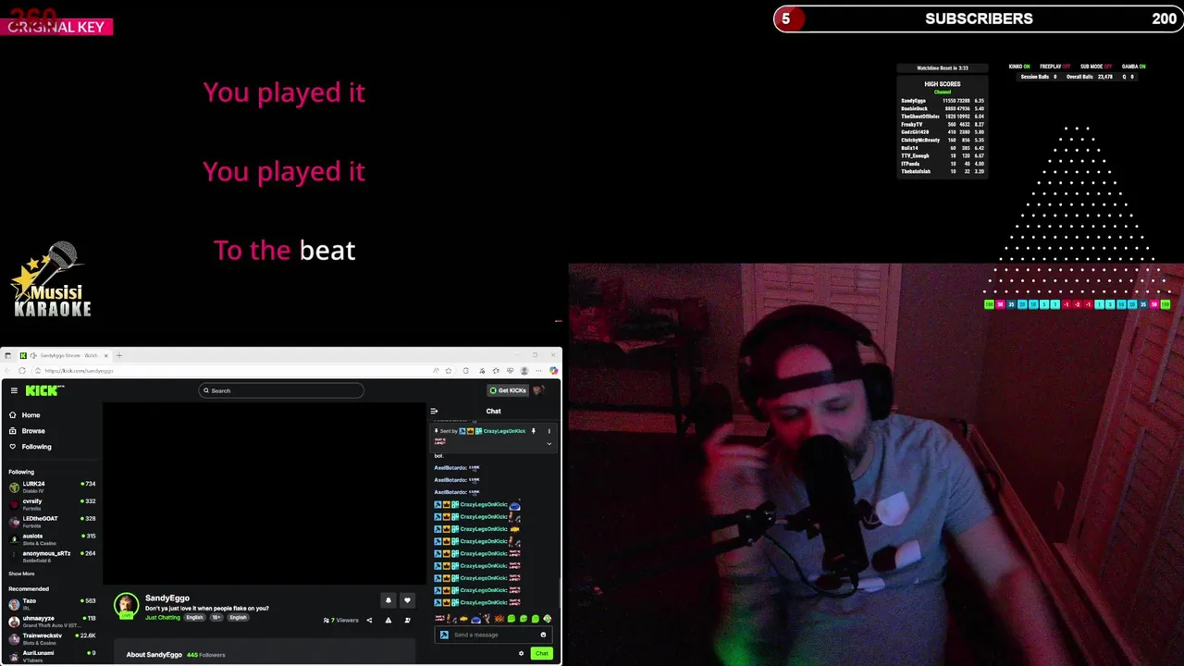The height and width of the screenshot is (666, 1184).
Task: Click the HIGH SCORES heading
Action: (x=943, y=84)
